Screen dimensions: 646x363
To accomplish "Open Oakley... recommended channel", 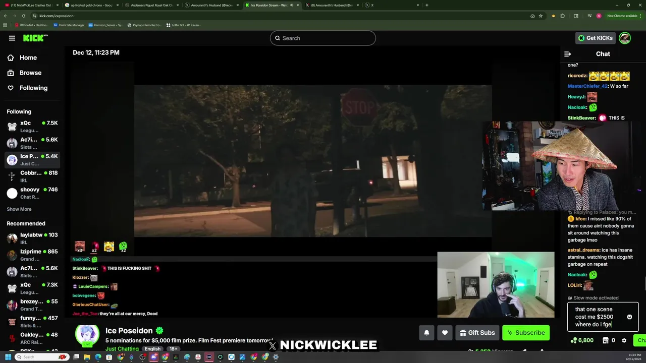I will pos(32,338).
